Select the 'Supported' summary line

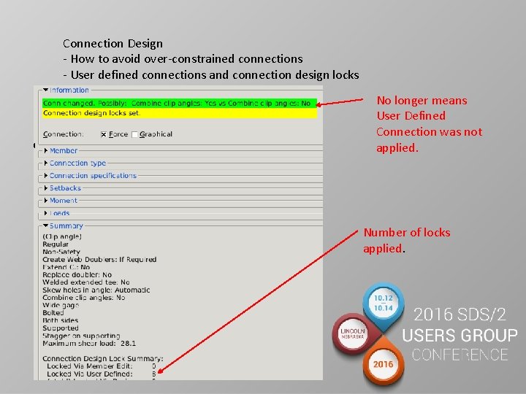tap(61, 328)
